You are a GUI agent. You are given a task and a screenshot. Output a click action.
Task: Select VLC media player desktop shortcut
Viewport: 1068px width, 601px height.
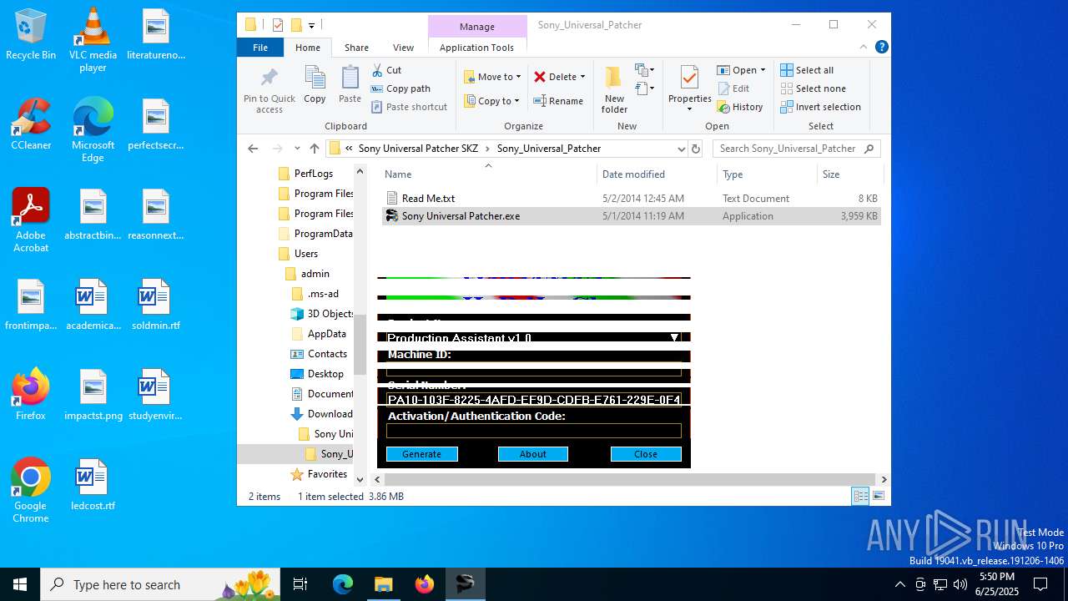tap(93, 40)
